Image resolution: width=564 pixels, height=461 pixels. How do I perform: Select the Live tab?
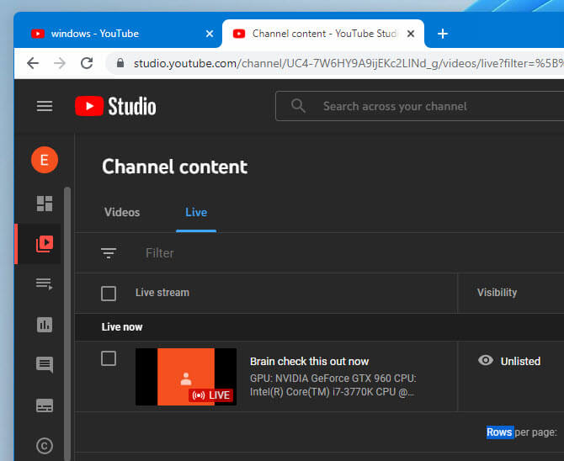point(196,212)
